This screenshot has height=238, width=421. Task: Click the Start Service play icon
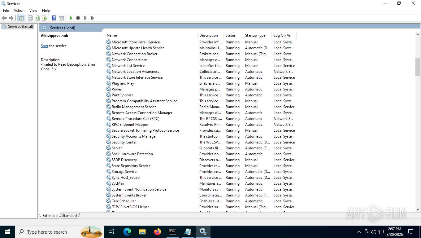tap(71, 18)
